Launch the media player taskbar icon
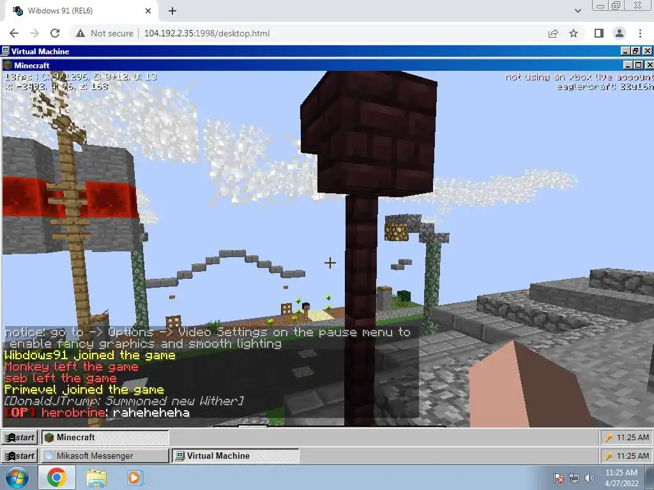 point(135,477)
